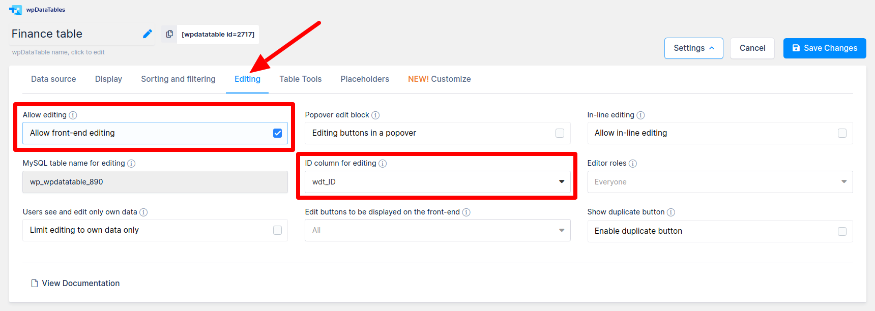Open the Edit buttons display dropdown showing All
The width and height of the screenshot is (875, 311).
562,230
